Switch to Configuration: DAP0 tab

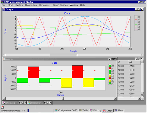[66, 110]
